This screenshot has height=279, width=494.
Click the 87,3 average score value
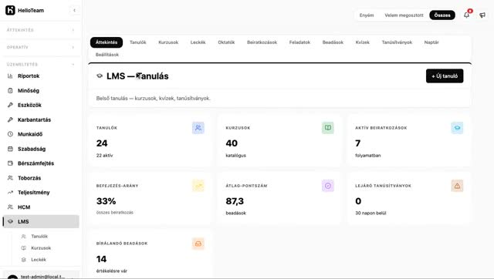pyautogui.click(x=235, y=201)
